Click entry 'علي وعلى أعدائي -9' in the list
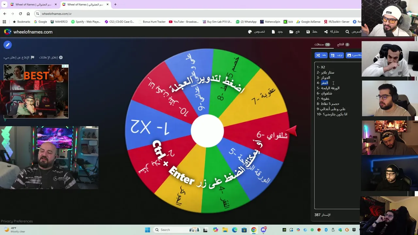The width and height of the screenshot is (418, 235). click(x=331, y=109)
